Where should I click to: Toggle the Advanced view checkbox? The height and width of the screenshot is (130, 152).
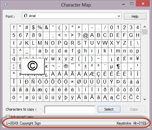[8, 117]
